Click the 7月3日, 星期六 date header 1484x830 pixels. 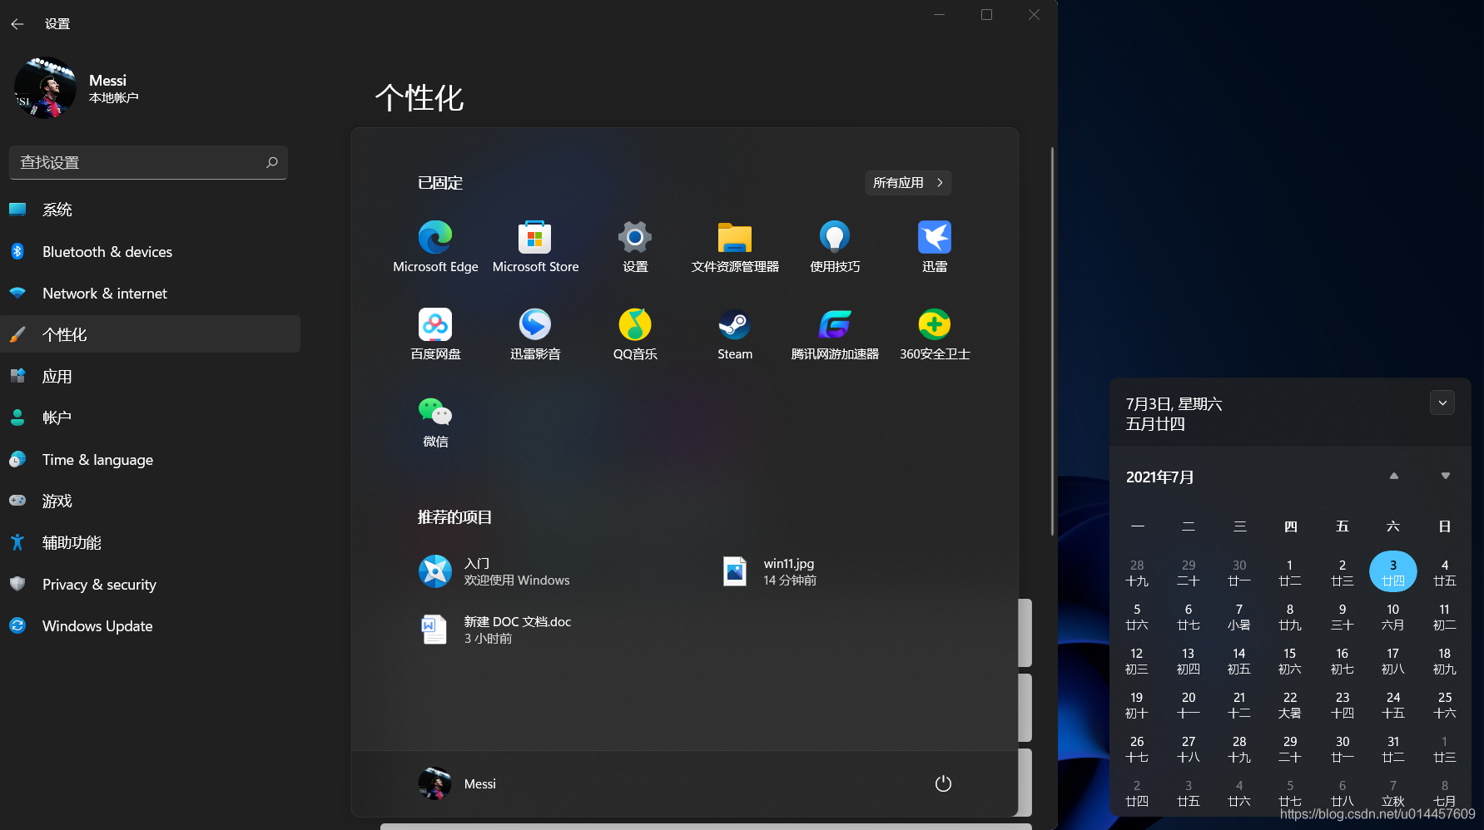(1174, 403)
